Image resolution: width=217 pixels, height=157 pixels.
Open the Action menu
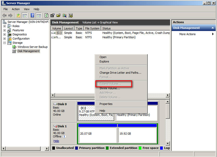click(16, 9)
